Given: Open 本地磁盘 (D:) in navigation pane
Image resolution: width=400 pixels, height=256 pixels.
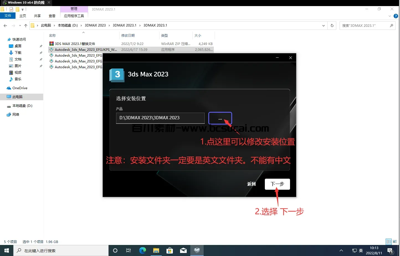Looking at the screenshot, I should (22, 106).
